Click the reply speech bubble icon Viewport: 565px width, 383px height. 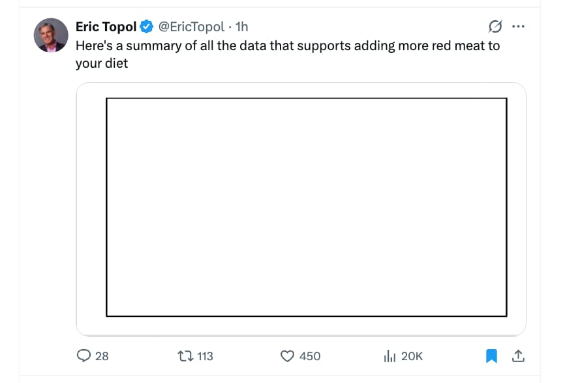(x=84, y=356)
